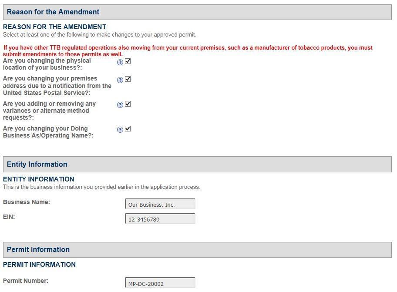Screen dimensions: 397x292
Task: Click the Entity Information section bar
Action: tap(197, 164)
